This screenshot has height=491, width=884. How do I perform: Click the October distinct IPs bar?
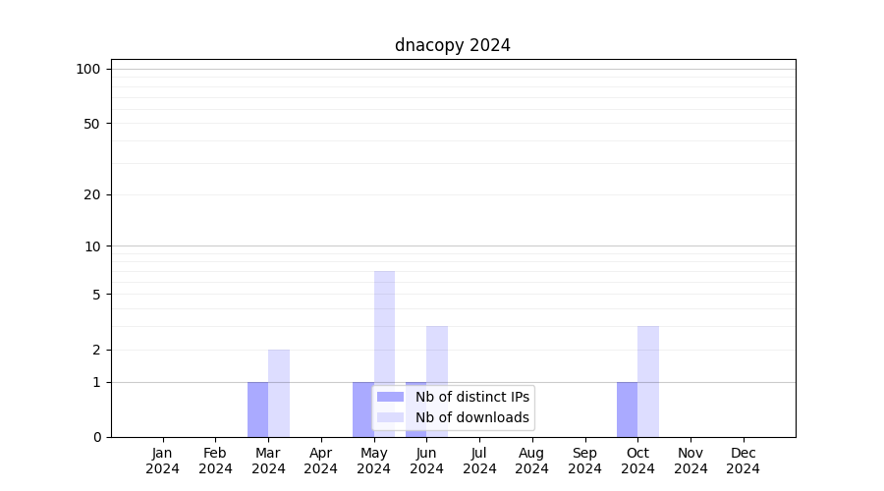click(x=627, y=409)
